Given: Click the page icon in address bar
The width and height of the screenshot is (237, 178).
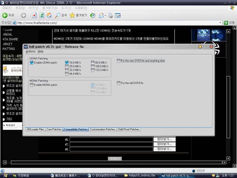Looking at the screenshot, I should coord(15,23).
